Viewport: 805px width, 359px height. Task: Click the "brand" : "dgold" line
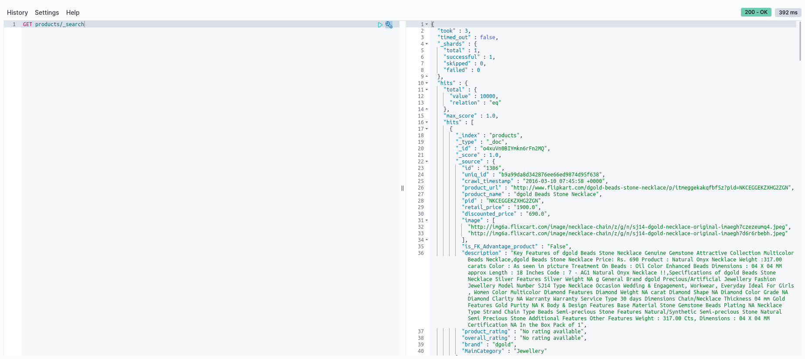pyautogui.click(x=489, y=345)
